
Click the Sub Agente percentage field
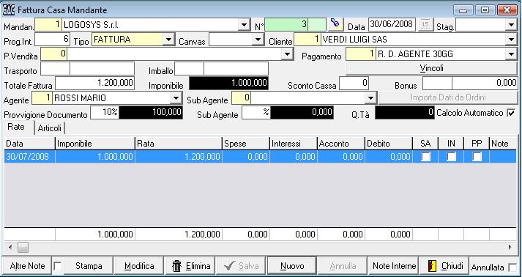(256, 112)
